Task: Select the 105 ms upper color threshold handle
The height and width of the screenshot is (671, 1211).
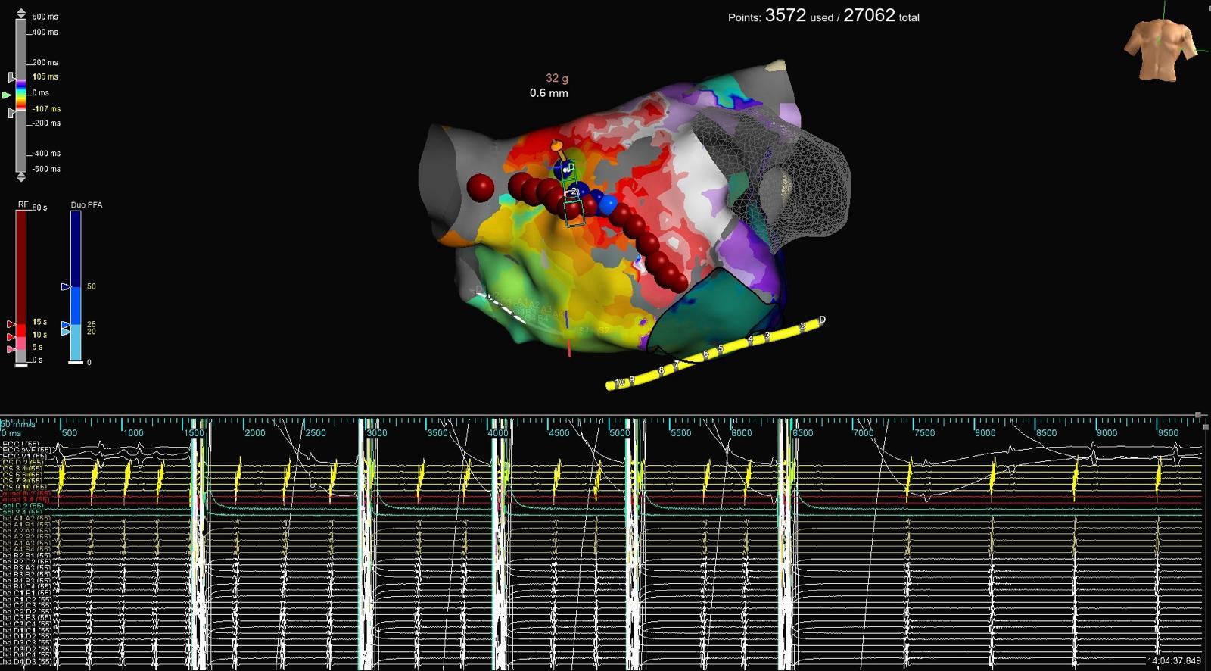Action: (x=11, y=77)
